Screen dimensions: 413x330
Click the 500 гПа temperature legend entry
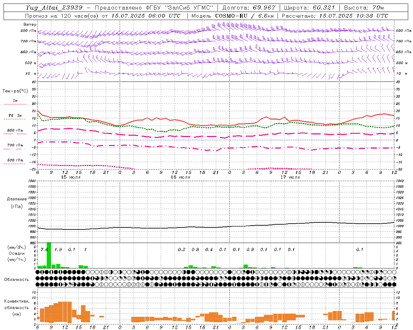(x=15, y=160)
